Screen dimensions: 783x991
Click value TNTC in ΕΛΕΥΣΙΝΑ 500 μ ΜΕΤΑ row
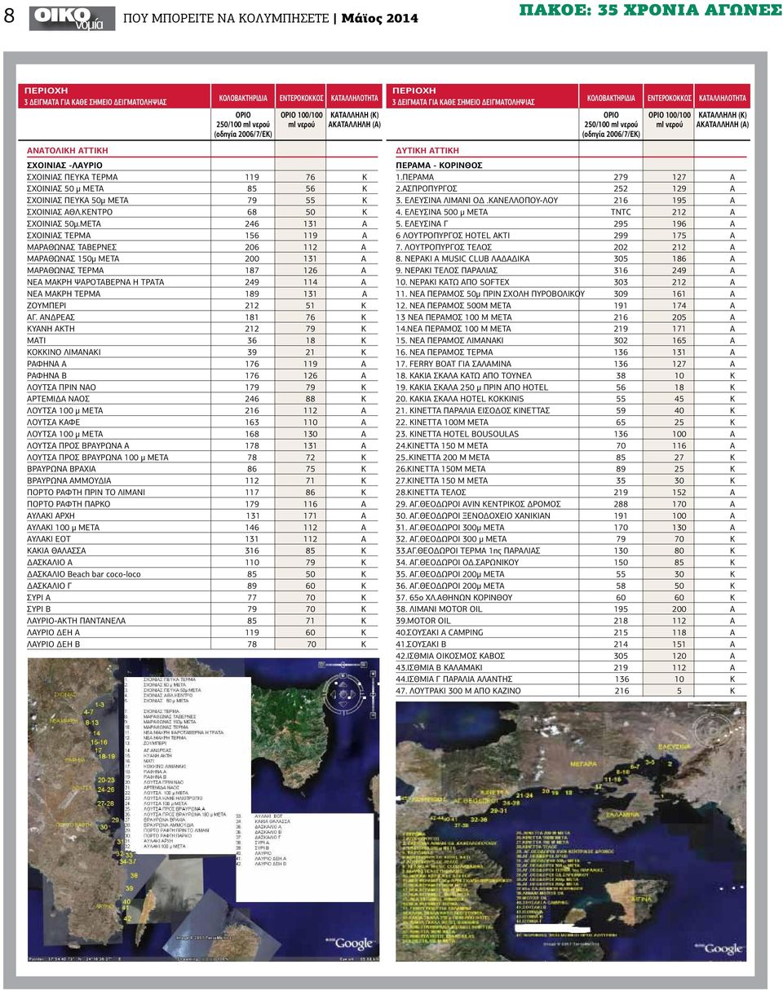pyautogui.click(x=621, y=212)
